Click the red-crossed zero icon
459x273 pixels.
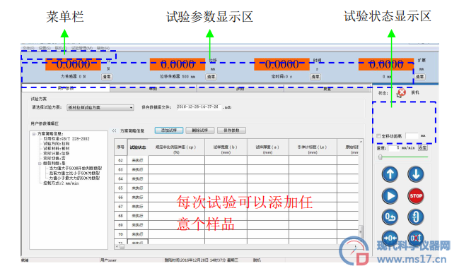(x=416, y=238)
